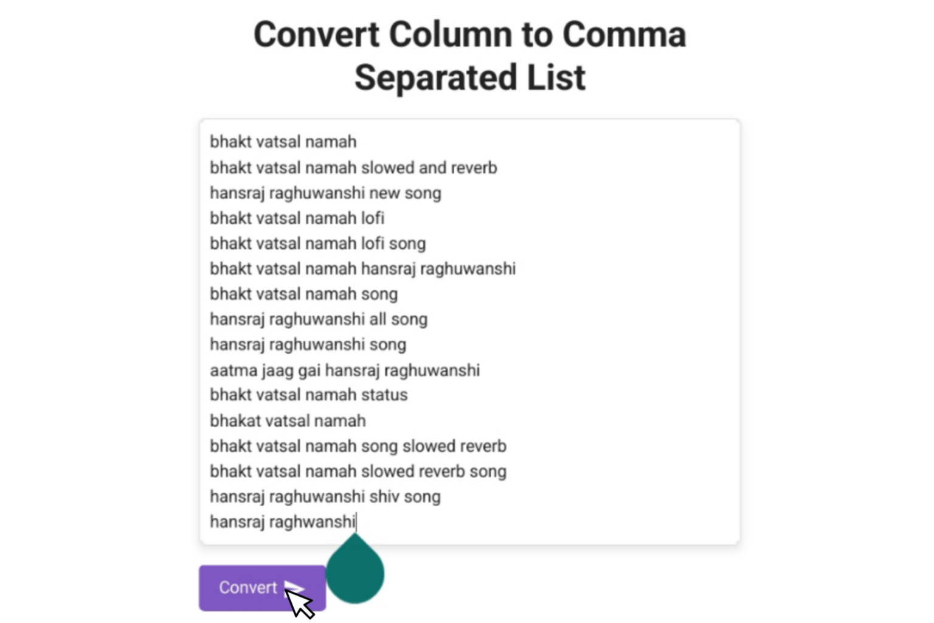Click the line bhakt vatsal namah lofi

click(x=297, y=218)
